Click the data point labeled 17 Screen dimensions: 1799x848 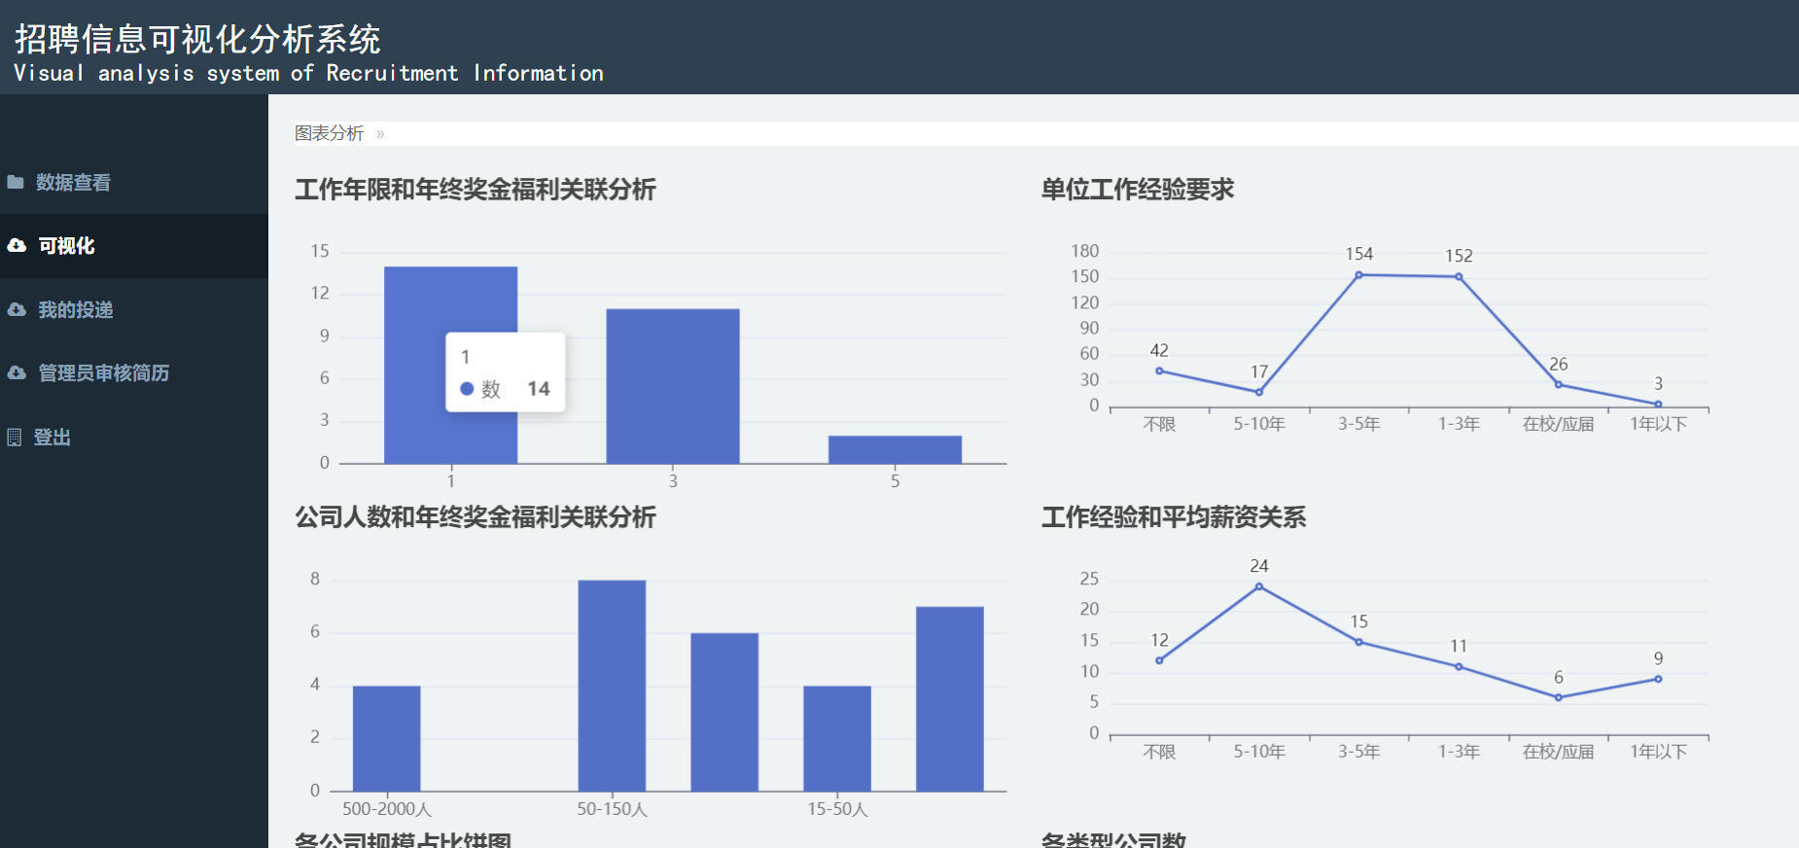point(1259,392)
